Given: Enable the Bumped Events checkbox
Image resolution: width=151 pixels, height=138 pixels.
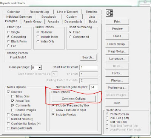Looking at the screenshot, I should tap(8, 128).
